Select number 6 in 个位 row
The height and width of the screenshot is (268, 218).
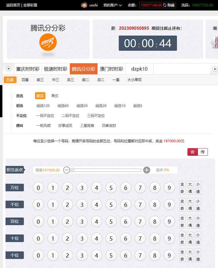pyautogui.click(x=126, y=255)
